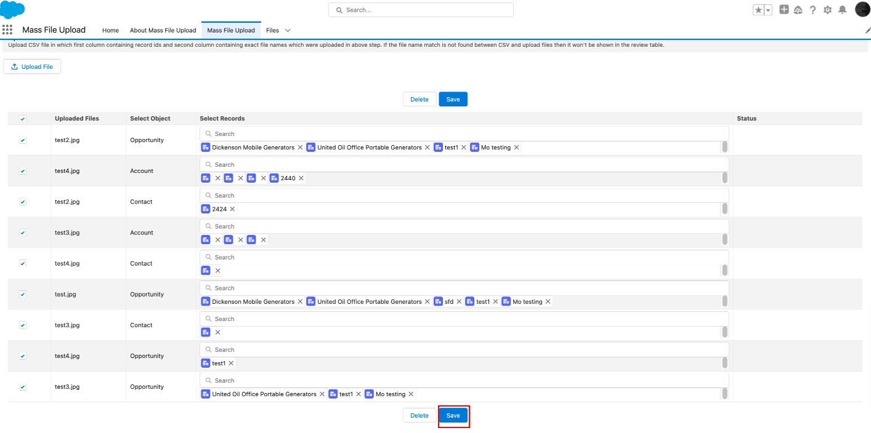
Task: Uncheck the test4.jpg Account row checkbox
Action: coord(23,171)
